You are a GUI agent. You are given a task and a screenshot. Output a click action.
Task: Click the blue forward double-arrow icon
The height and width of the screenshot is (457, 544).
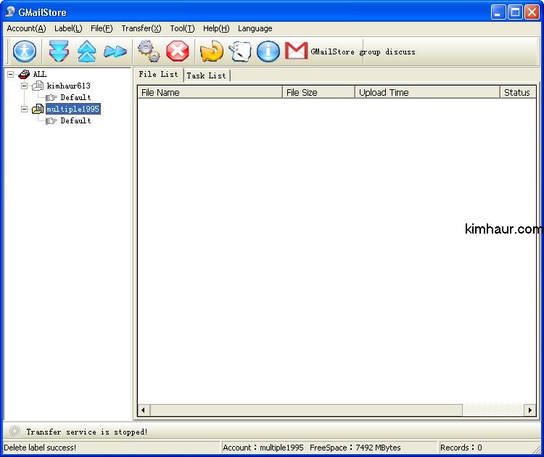pyautogui.click(x=115, y=52)
